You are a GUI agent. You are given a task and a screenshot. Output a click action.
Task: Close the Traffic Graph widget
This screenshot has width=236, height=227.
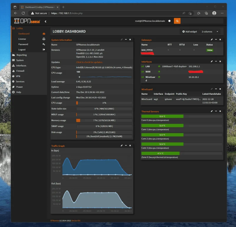[130, 146]
